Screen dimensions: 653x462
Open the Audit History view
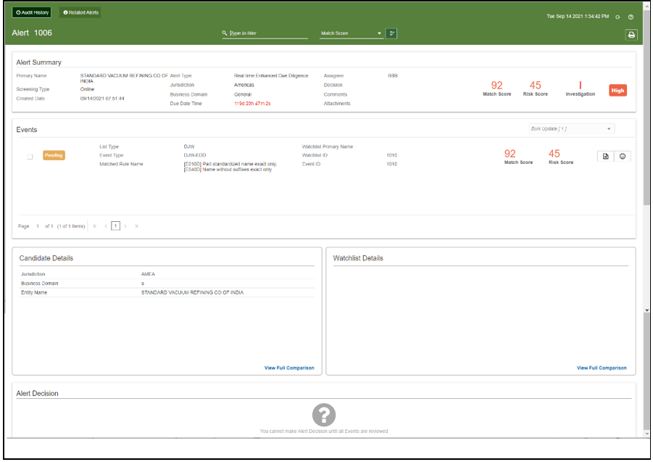coord(32,12)
